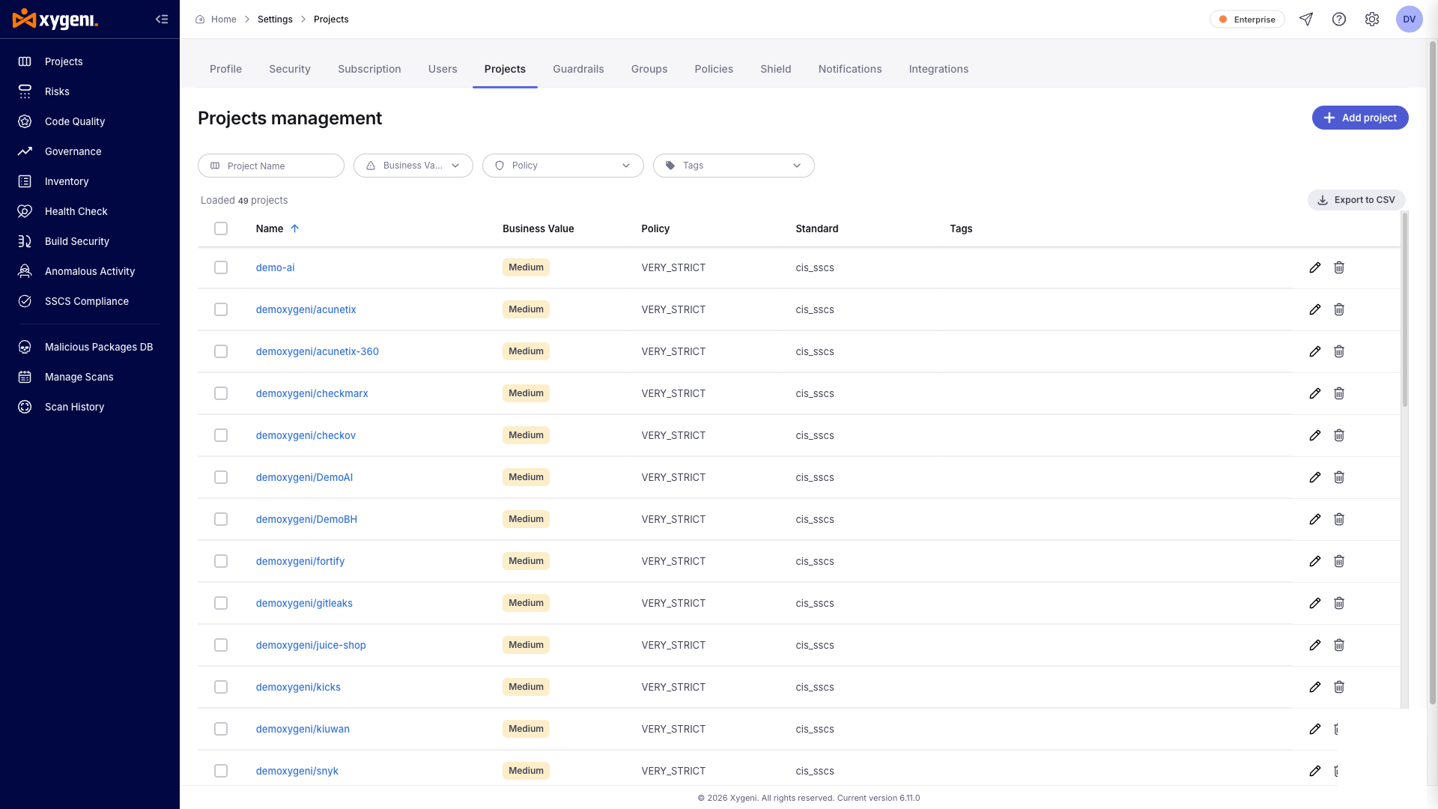Edit the demo-ai project with pencil icon
The image size is (1438, 809).
[x=1315, y=267]
